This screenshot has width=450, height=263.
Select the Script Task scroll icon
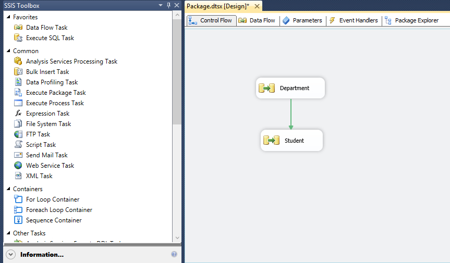pyautogui.click(x=18, y=144)
